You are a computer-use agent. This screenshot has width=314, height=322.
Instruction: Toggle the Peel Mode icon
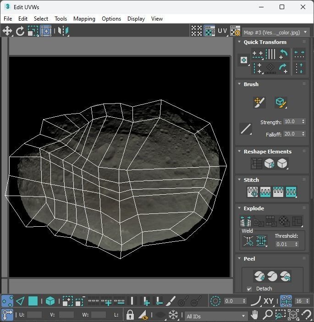click(272, 276)
